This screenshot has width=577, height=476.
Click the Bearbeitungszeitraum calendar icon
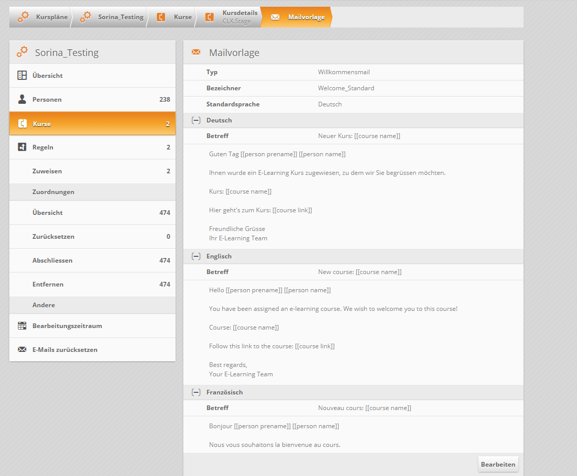(x=22, y=326)
